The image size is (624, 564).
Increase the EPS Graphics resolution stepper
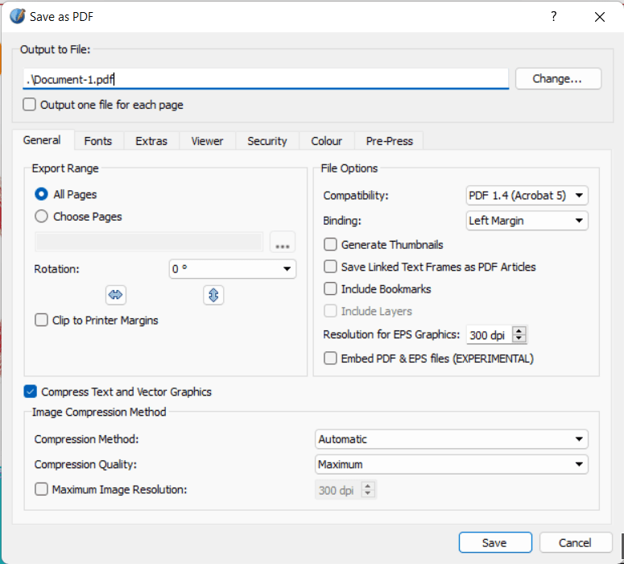(x=519, y=331)
